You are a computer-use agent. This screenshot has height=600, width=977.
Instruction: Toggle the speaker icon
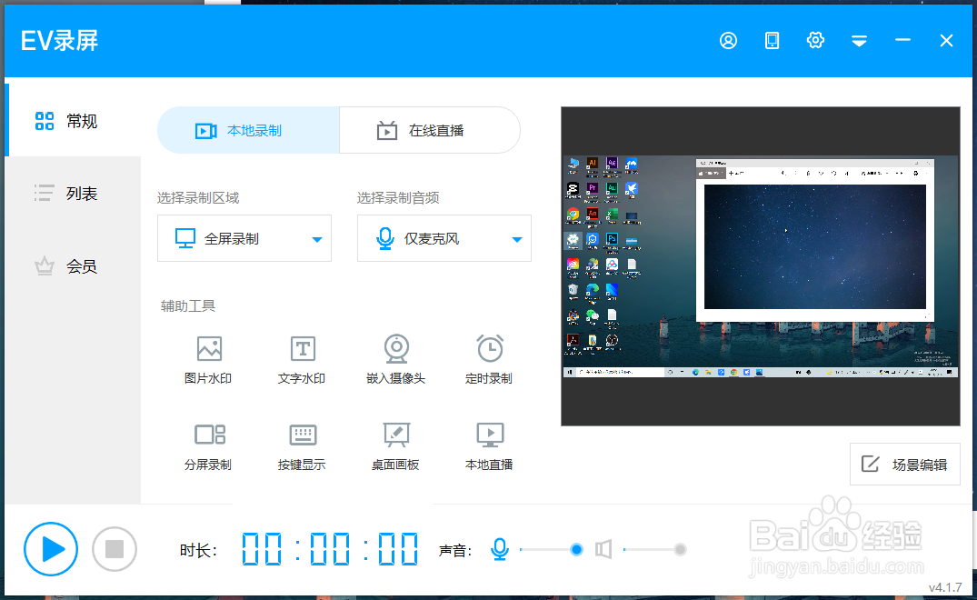pos(603,549)
